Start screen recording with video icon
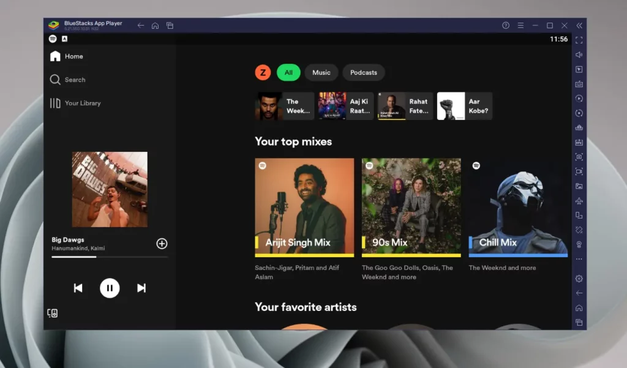 [579, 171]
